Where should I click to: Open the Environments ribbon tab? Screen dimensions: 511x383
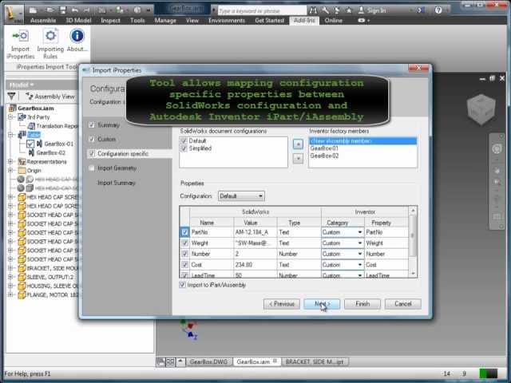tap(227, 20)
